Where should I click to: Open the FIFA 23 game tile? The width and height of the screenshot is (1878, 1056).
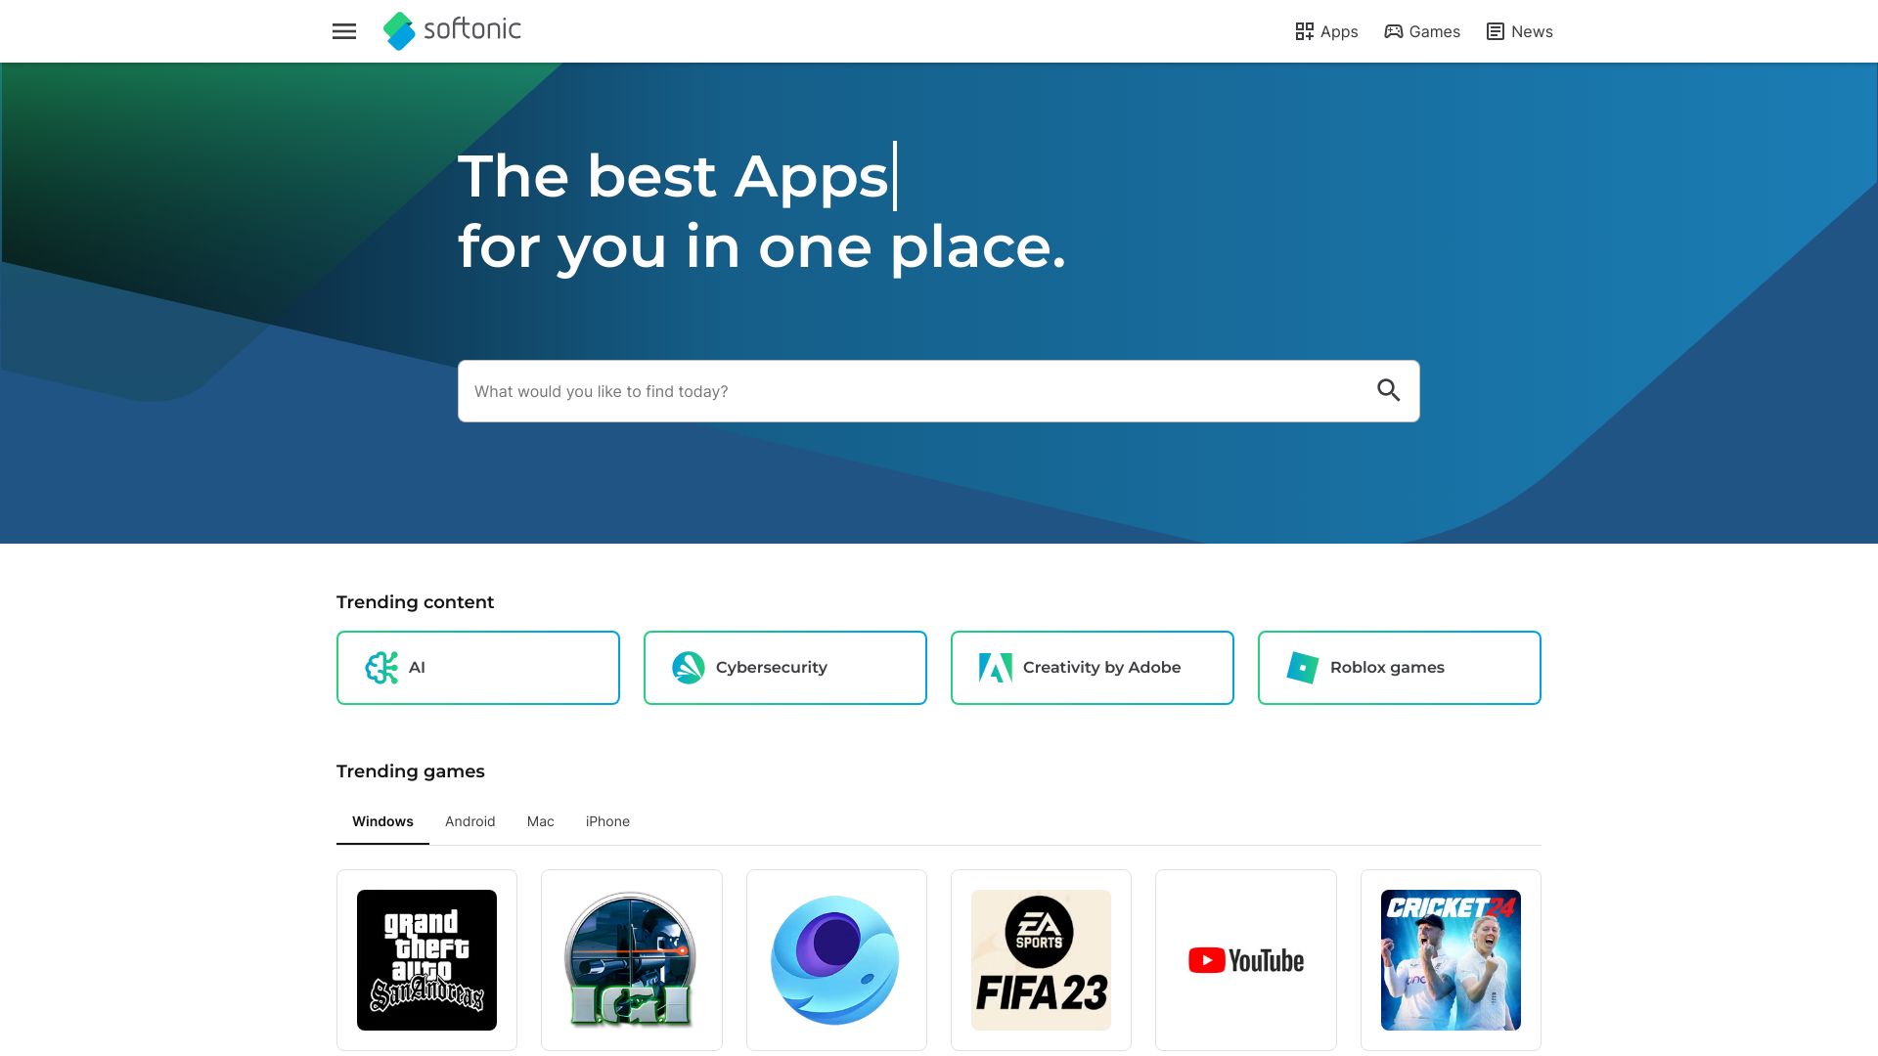[x=1041, y=960]
